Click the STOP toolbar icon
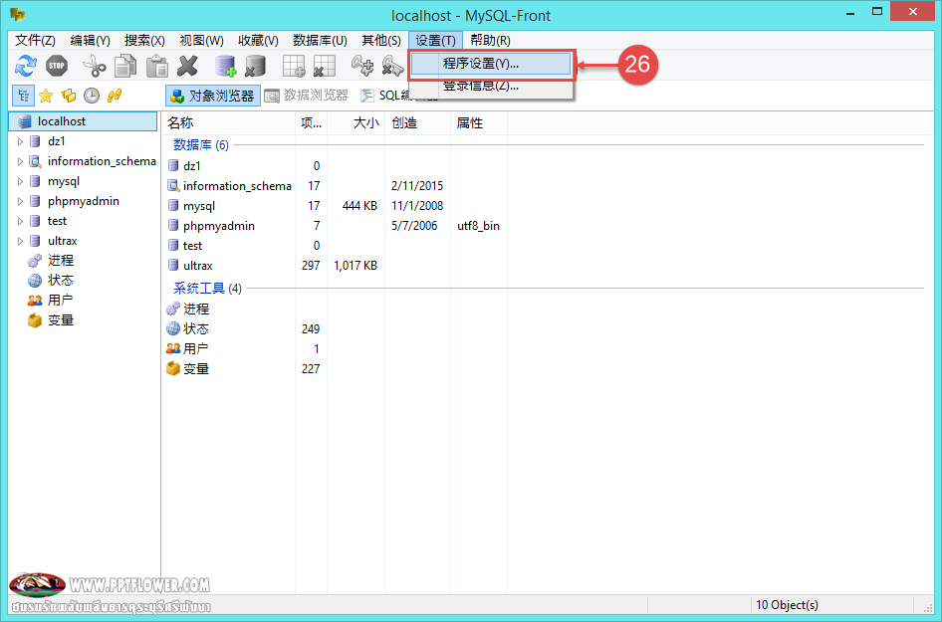This screenshot has height=622, width=942. pyautogui.click(x=57, y=66)
